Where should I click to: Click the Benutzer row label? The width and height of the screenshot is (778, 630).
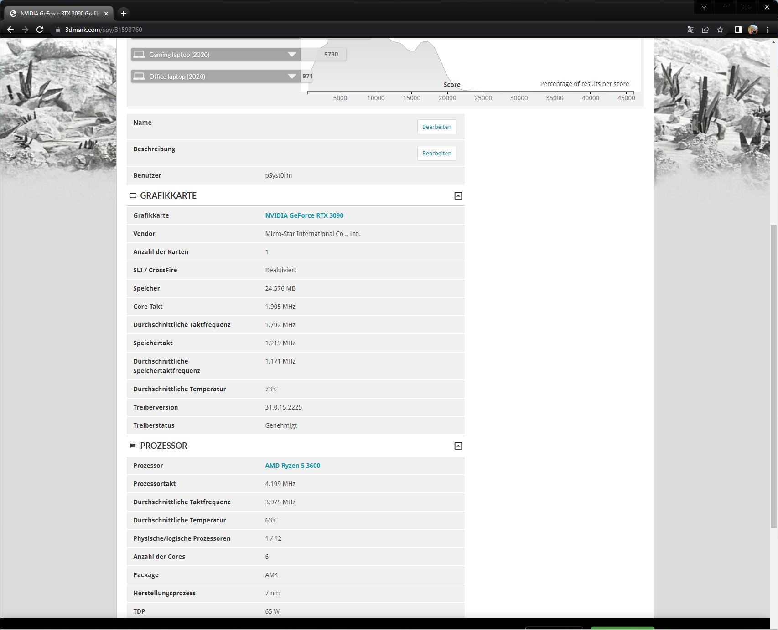point(147,175)
